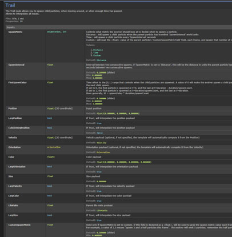Click 'float3 [3D coordinate]' type in Position row
232x237 pixels.
pyautogui.click(x=60, y=109)
